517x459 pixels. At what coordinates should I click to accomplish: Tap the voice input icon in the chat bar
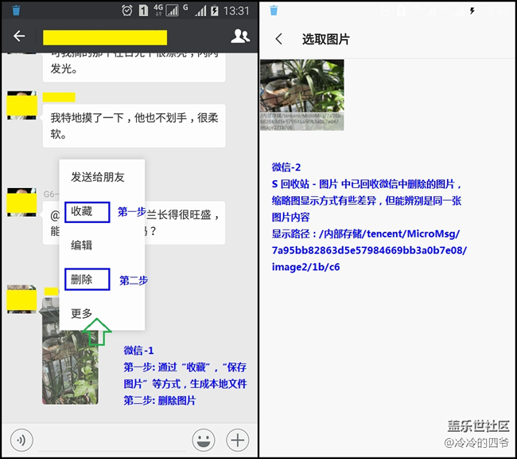click(21, 440)
